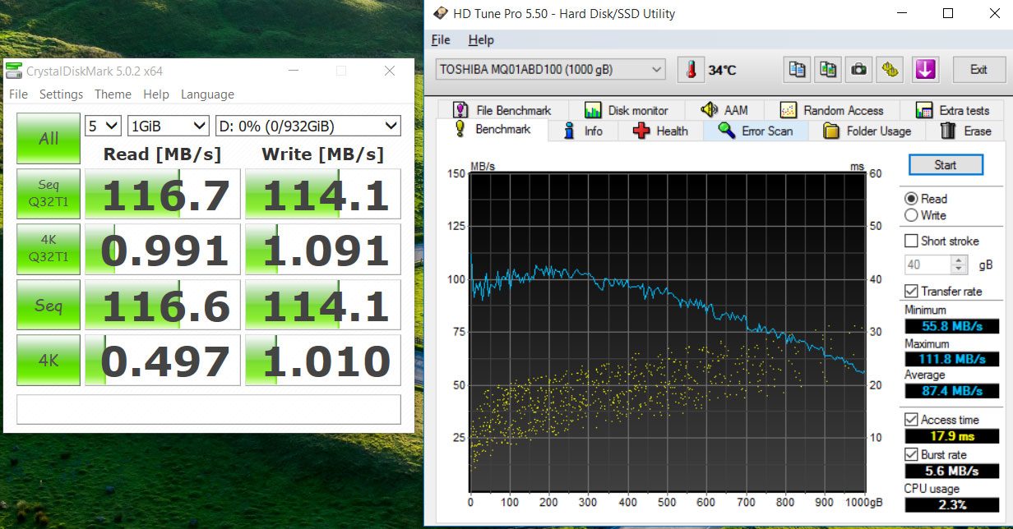Viewport: 1013px width, 529px height.
Task: Open the File menu in CrystalDiskMark
Action: (18, 94)
